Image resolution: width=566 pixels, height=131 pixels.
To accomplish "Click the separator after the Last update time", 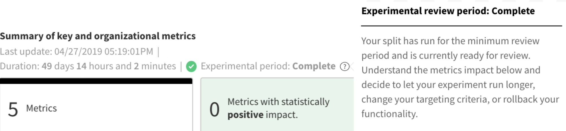I will [158, 52].
